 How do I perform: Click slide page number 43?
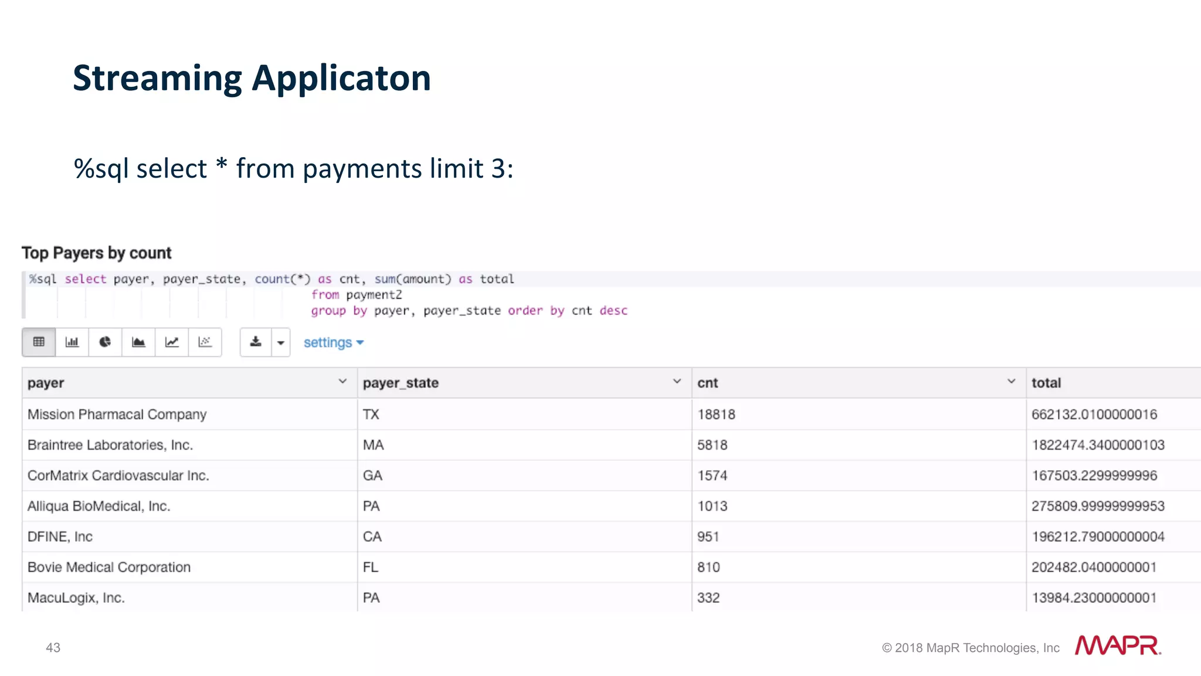pyautogui.click(x=53, y=647)
